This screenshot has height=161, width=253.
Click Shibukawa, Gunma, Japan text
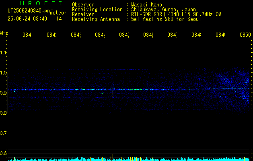163,10
